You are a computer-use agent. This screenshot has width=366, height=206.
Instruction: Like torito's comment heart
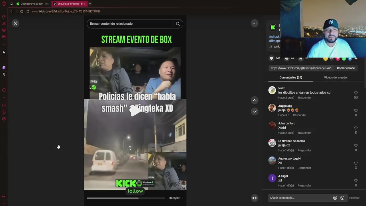pyautogui.click(x=356, y=93)
